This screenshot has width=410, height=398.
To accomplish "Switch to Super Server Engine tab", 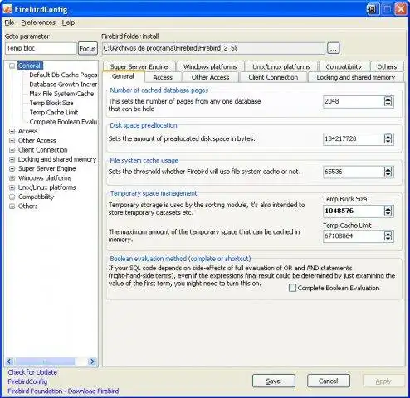I will click(x=139, y=66).
